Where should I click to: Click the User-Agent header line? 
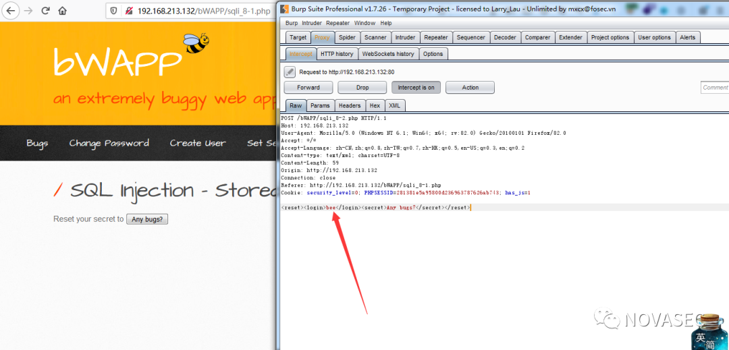coord(423,133)
